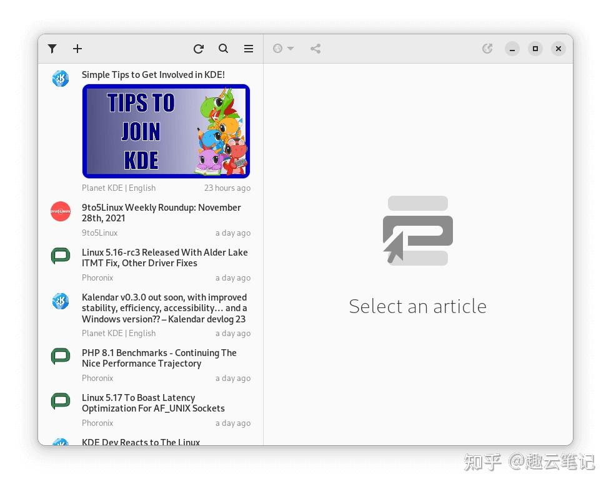Click the globe reader-view icon
The width and height of the screenshot is (611, 487).
coord(279,48)
